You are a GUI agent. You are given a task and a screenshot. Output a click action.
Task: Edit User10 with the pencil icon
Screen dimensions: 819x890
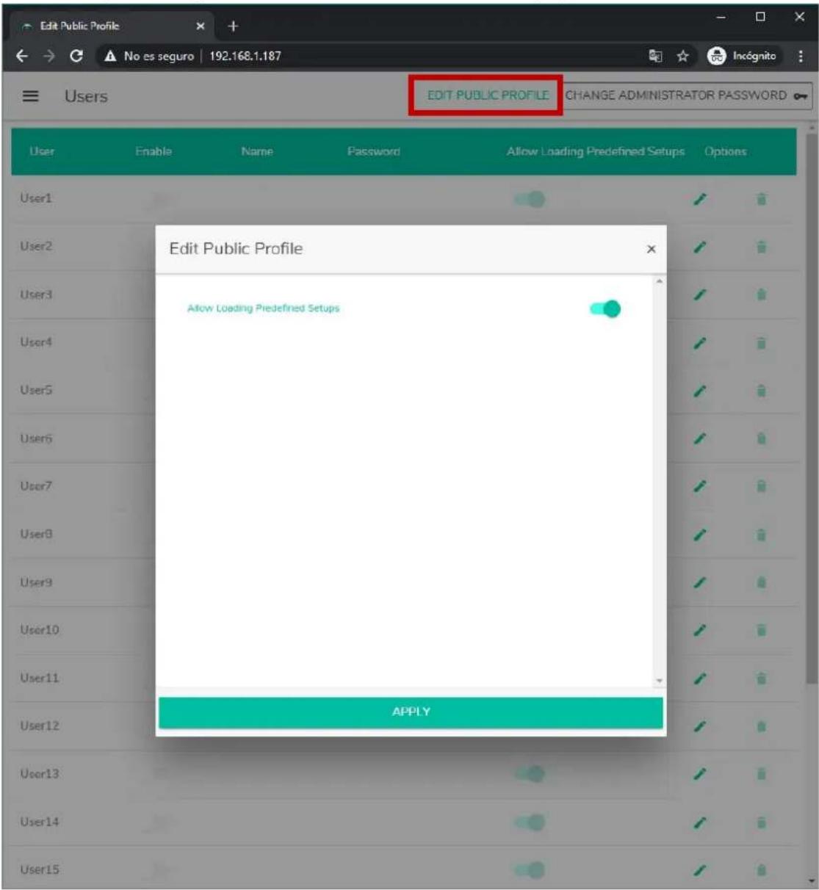tap(701, 631)
